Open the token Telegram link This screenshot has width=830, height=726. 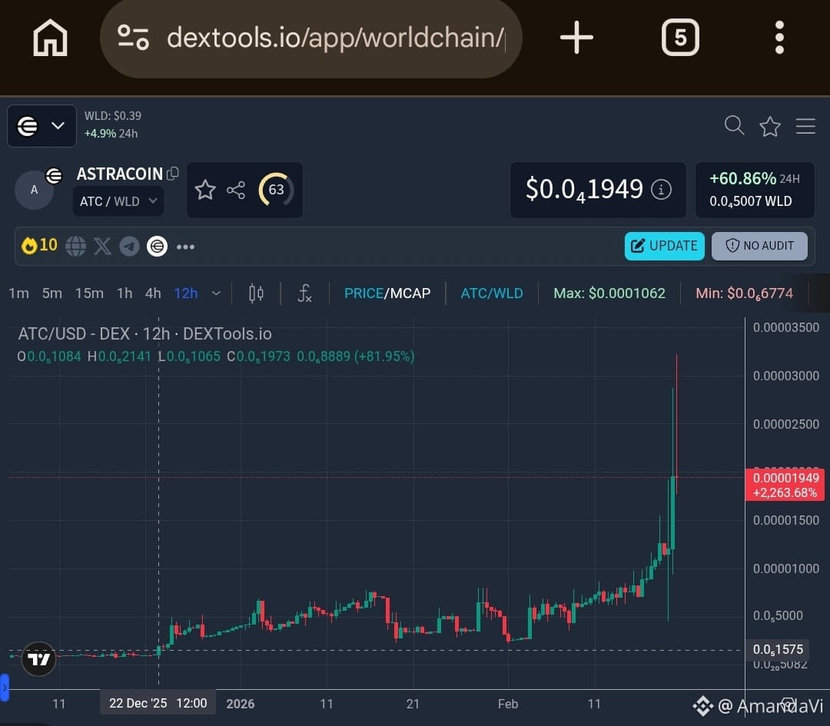(129, 246)
